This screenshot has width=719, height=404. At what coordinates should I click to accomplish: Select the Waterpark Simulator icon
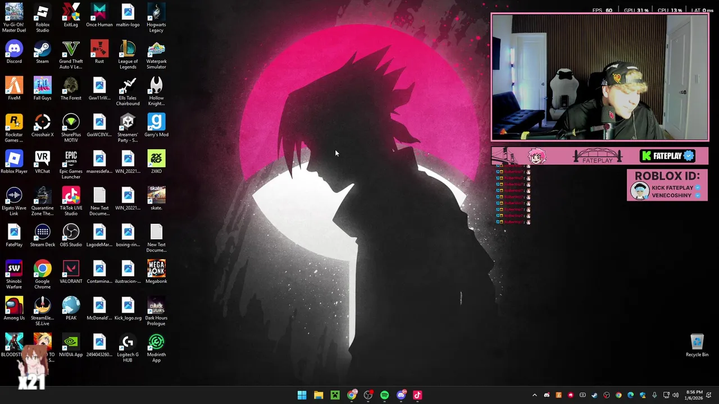[156, 54]
